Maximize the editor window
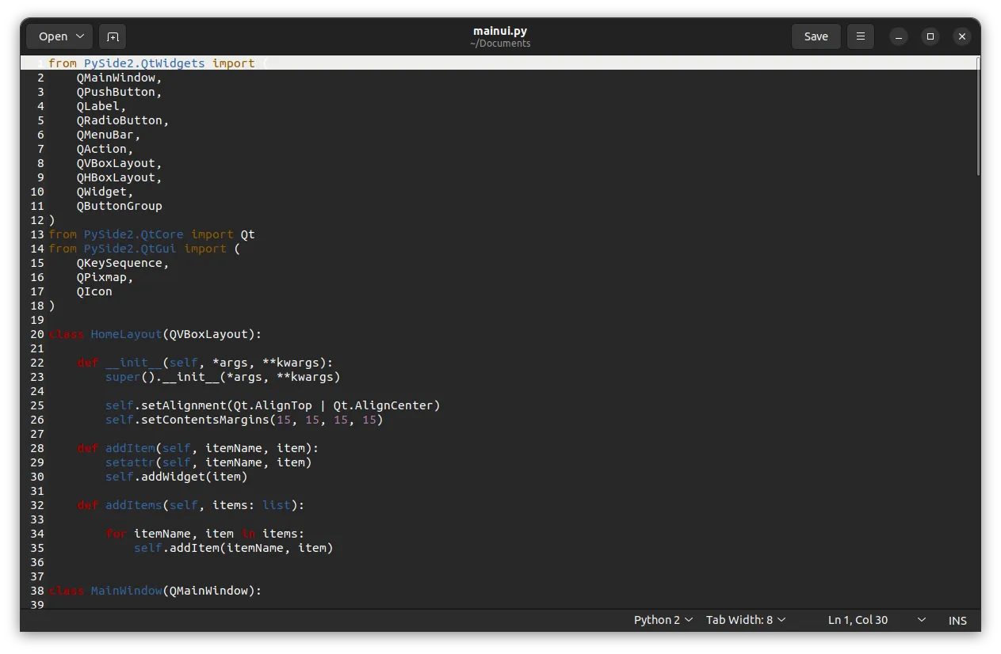Viewport: 1001px width, 654px height. click(930, 36)
